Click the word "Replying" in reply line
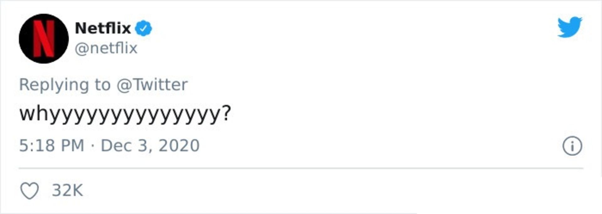The height and width of the screenshot is (214, 602). pos(54,85)
